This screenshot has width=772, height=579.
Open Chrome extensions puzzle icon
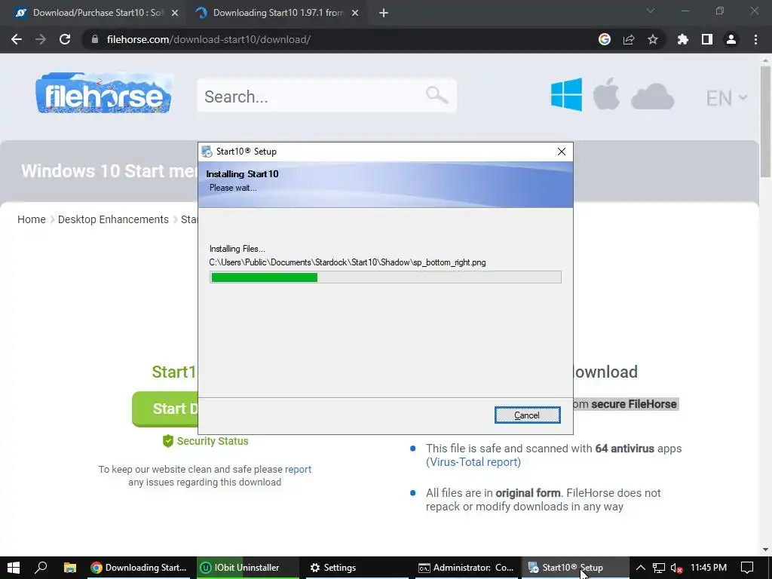(x=683, y=39)
